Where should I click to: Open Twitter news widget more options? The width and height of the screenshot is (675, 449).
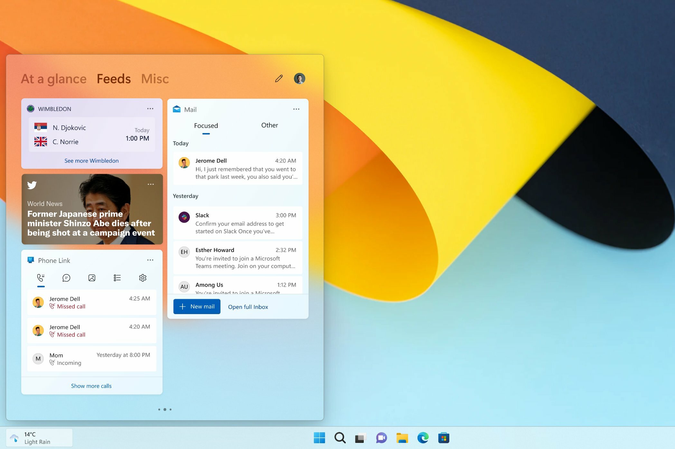tap(150, 184)
